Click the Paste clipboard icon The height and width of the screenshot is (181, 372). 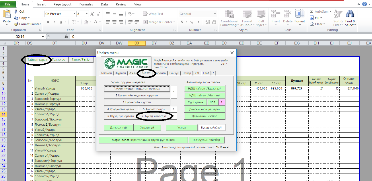[7, 14]
